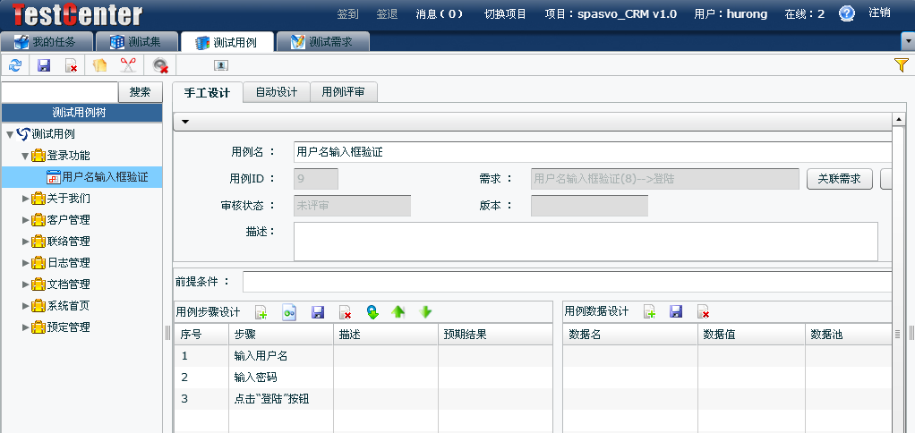Switch to the 自动设计 tab

276,92
